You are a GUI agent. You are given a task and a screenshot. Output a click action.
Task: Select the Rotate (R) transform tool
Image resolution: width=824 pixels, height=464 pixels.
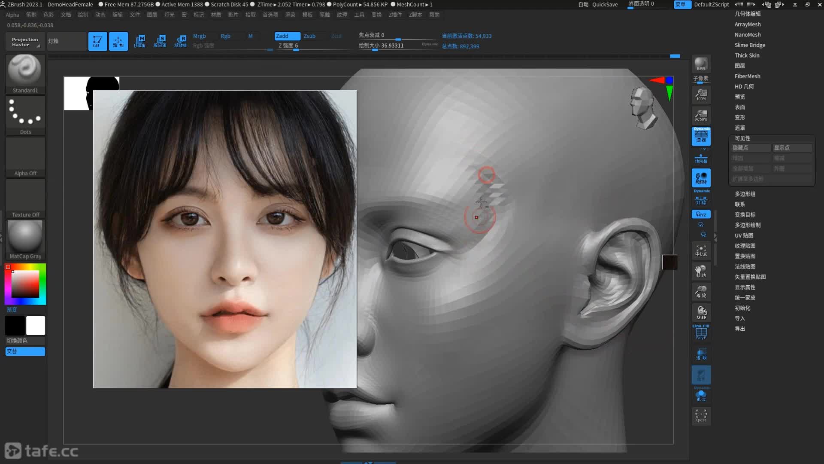(180, 41)
